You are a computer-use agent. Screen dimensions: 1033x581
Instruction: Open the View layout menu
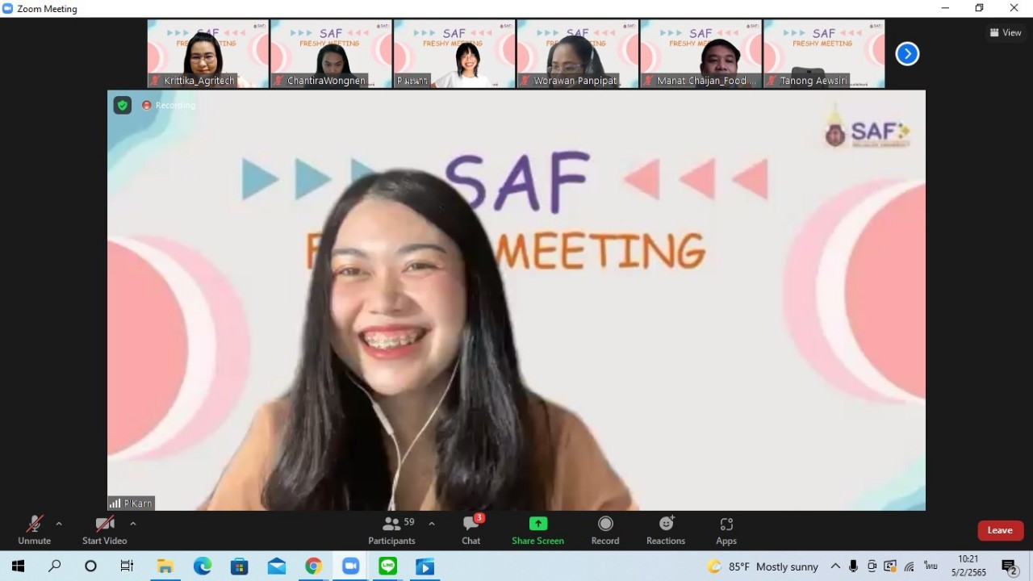tap(1006, 33)
